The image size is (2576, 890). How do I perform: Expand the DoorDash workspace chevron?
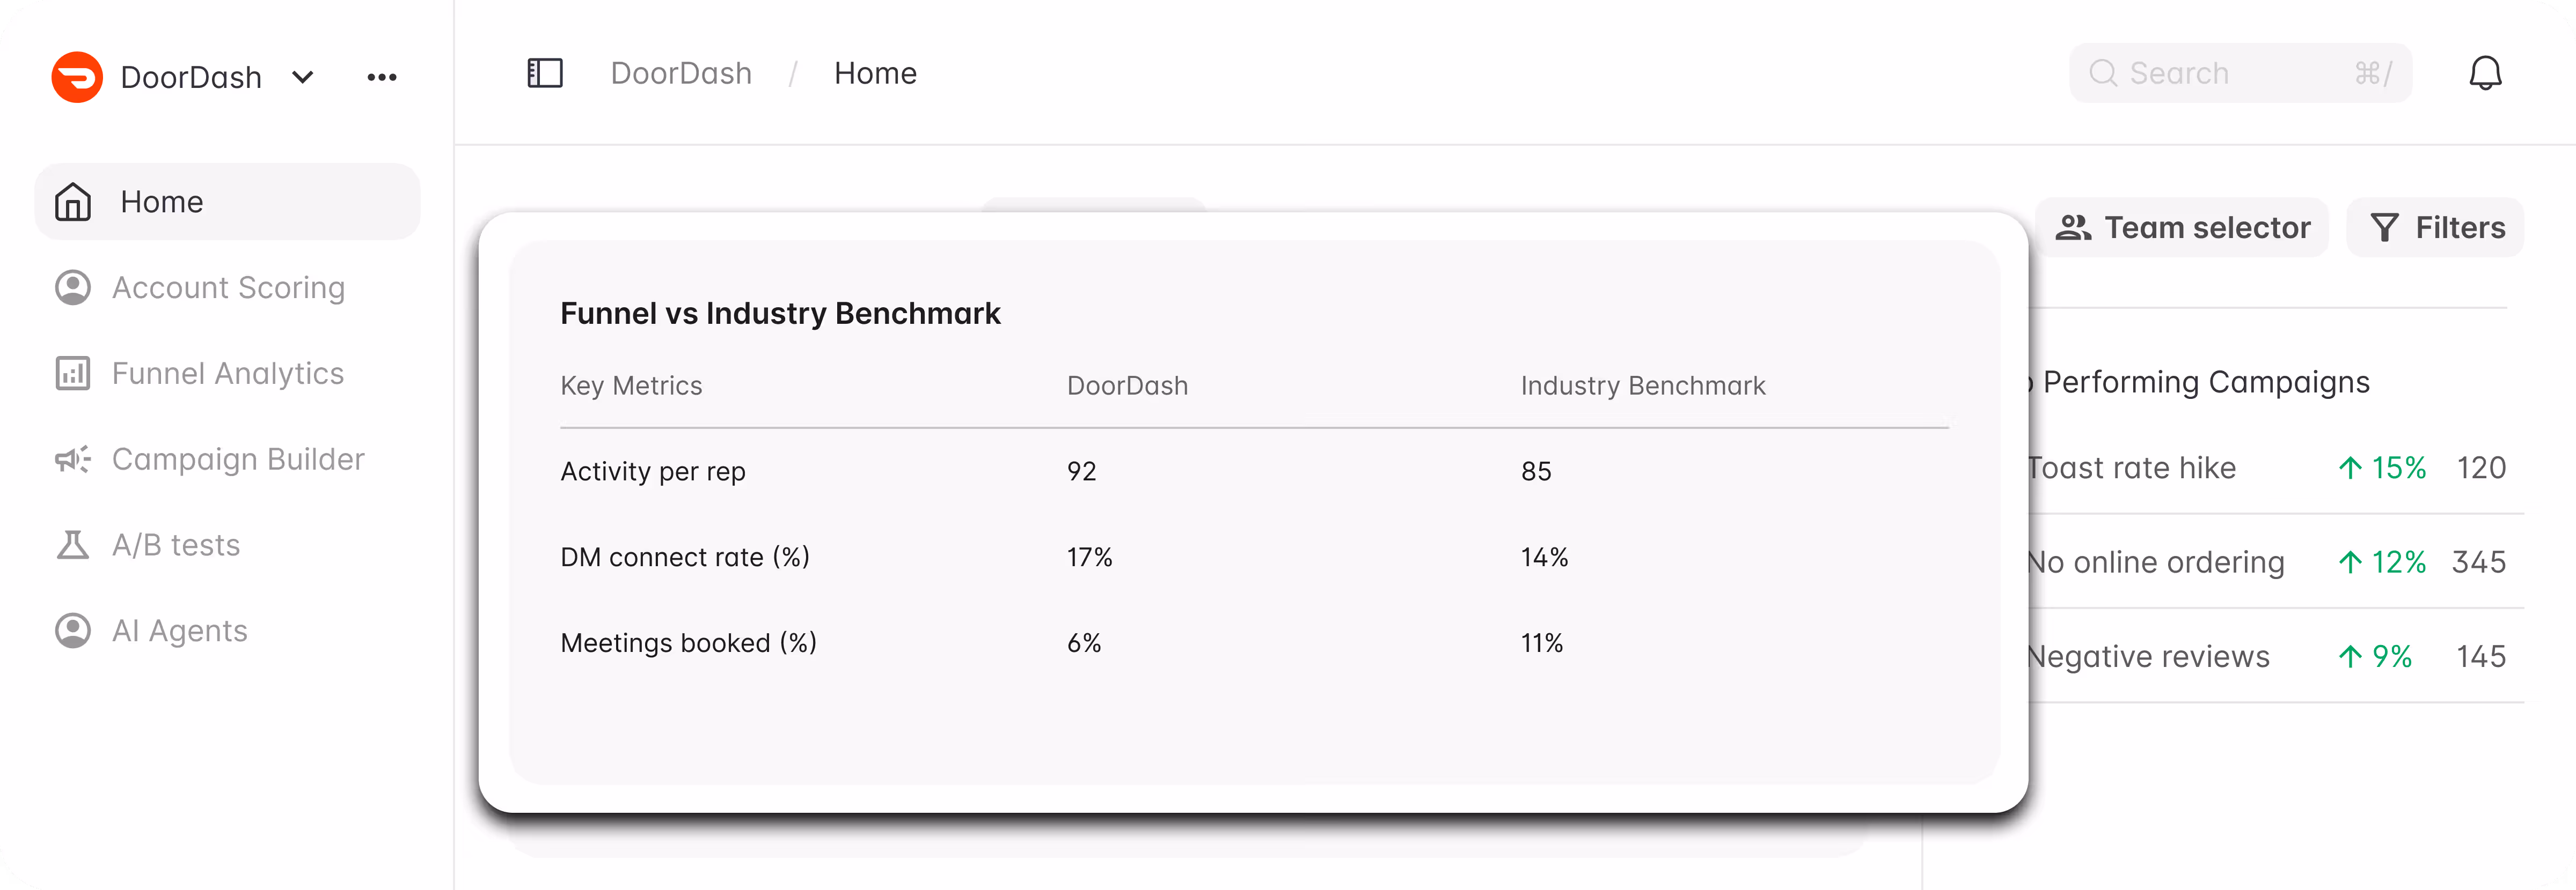[x=303, y=77]
